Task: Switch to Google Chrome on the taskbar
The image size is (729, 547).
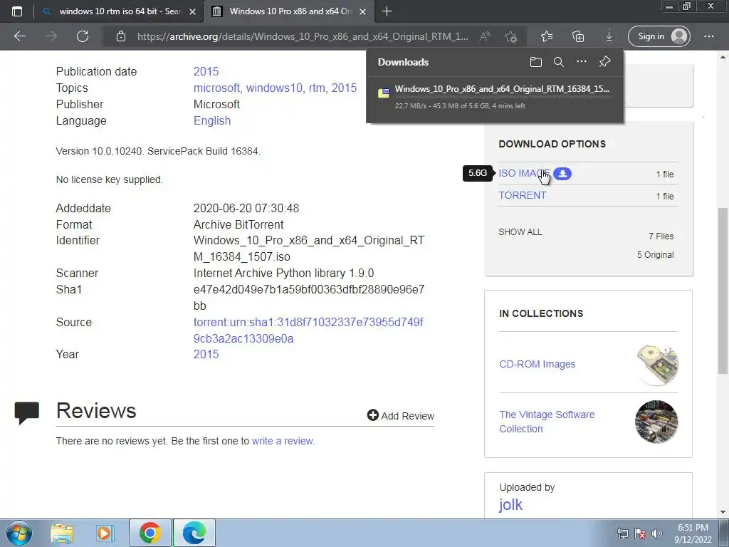Action: 150,533
